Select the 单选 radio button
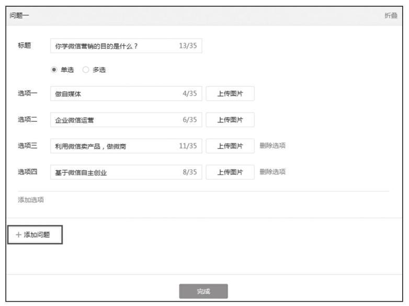 (x=54, y=70)
